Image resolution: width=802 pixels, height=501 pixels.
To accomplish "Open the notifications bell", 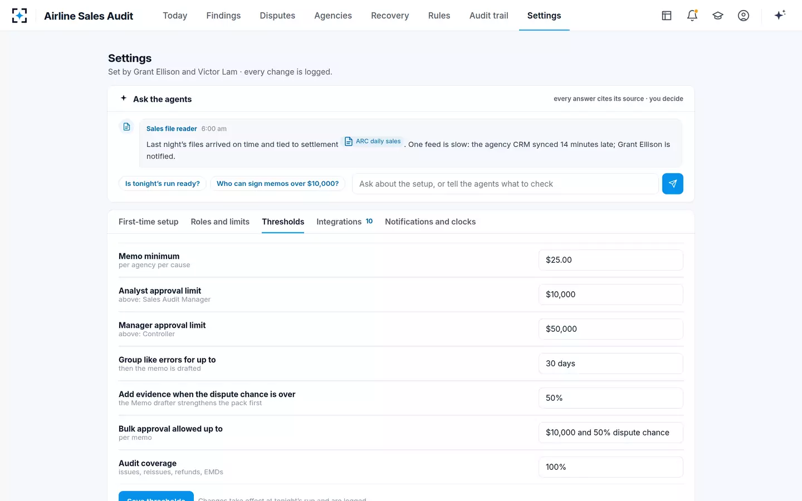I will tap(692, 16).
